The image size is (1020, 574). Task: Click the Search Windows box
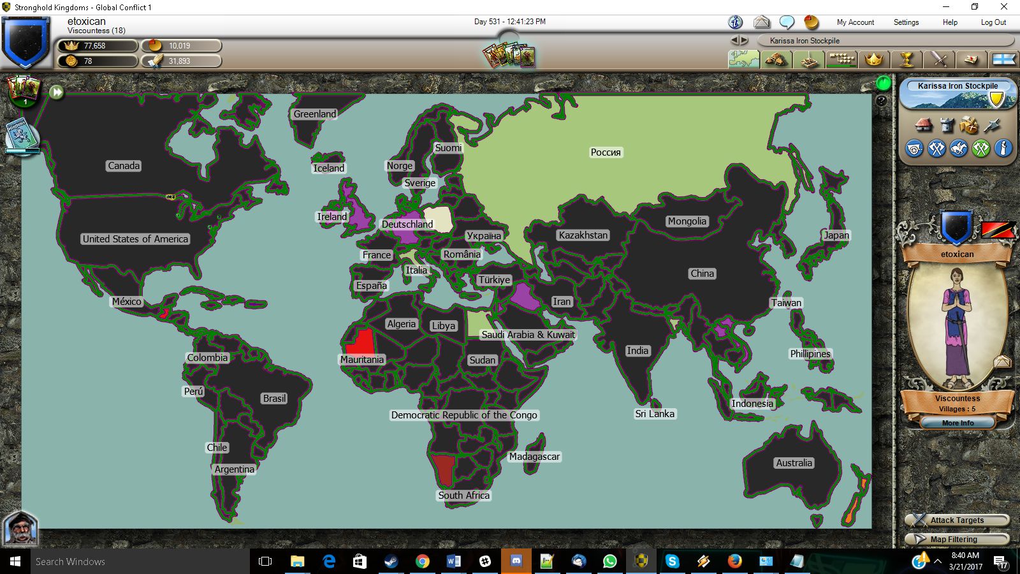pos(140,561)
